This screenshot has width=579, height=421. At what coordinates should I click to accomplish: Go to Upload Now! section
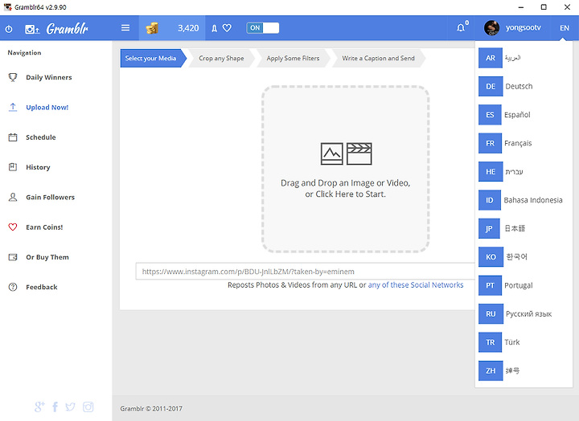click(47, 108)
